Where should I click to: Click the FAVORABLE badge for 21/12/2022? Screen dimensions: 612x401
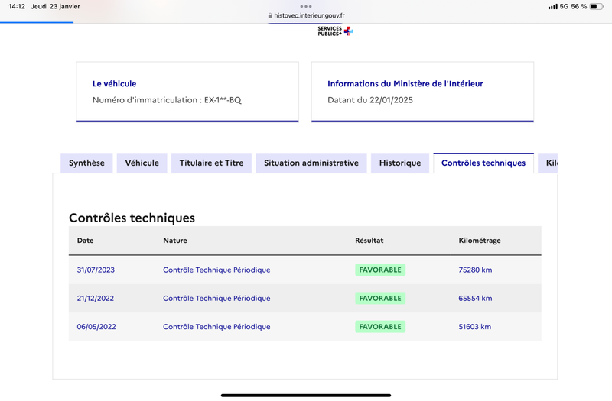380,298
